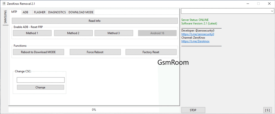Click the Change button under CSC
The height and width of the screenshot is (114, 275).
40,87
